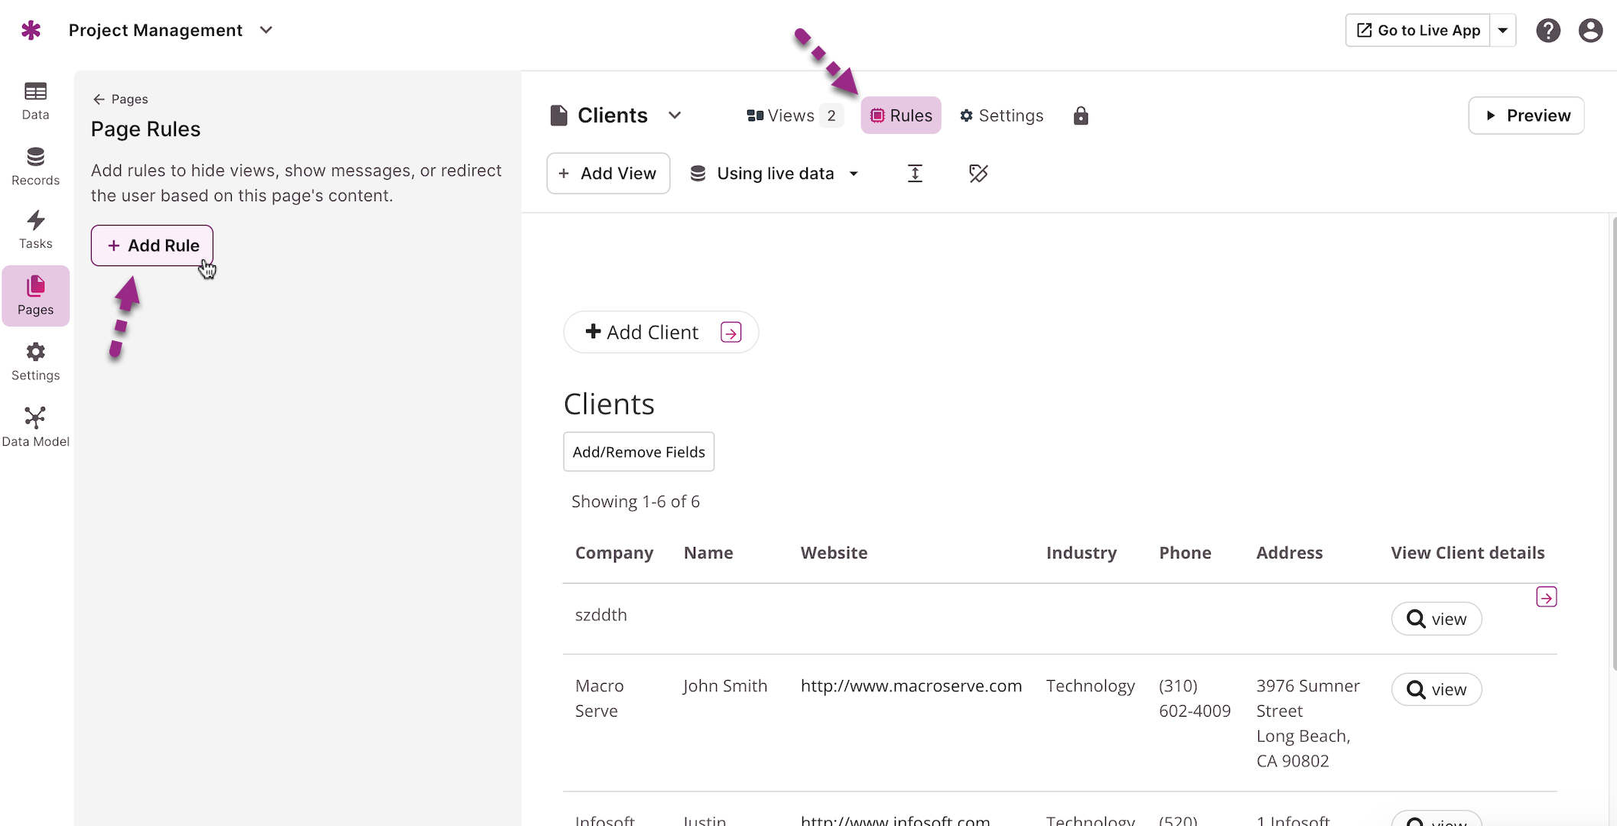The image size is (1617, 826).
Task: Click the vertical spacing toolbar icon
Action: (915, 174)
